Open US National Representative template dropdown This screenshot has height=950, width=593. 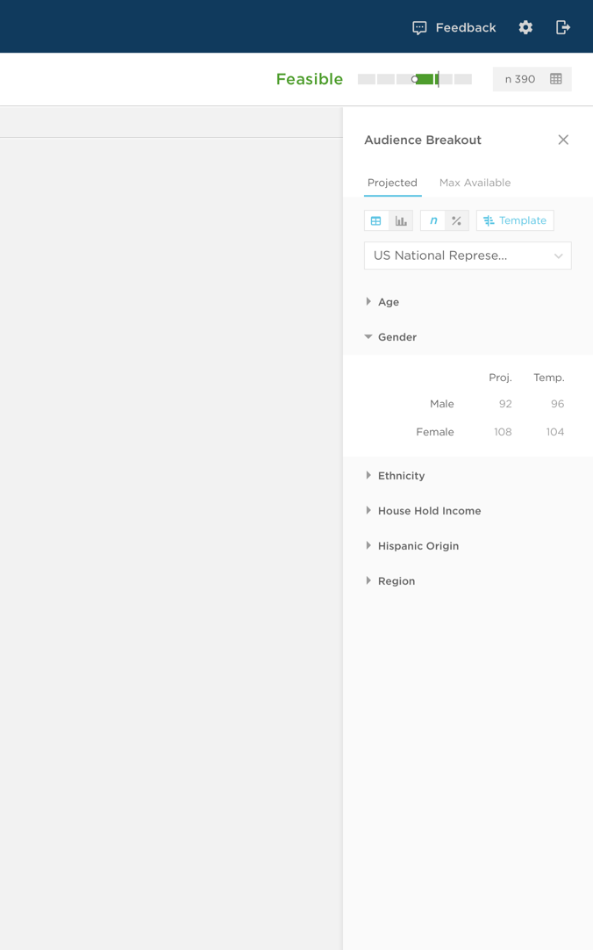[468, 255]
